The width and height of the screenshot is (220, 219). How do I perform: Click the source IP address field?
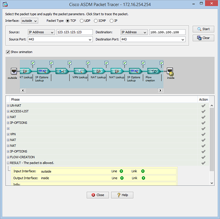(x=74, y=32)
